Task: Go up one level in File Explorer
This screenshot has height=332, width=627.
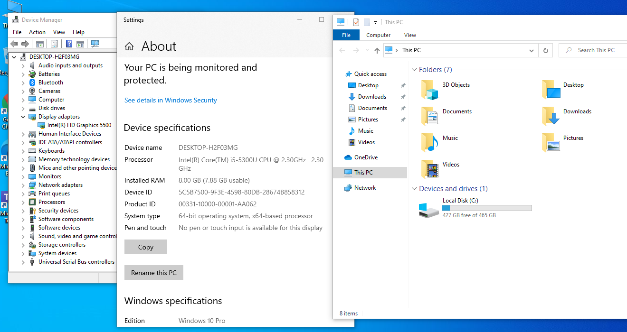Action: (377, 50)
